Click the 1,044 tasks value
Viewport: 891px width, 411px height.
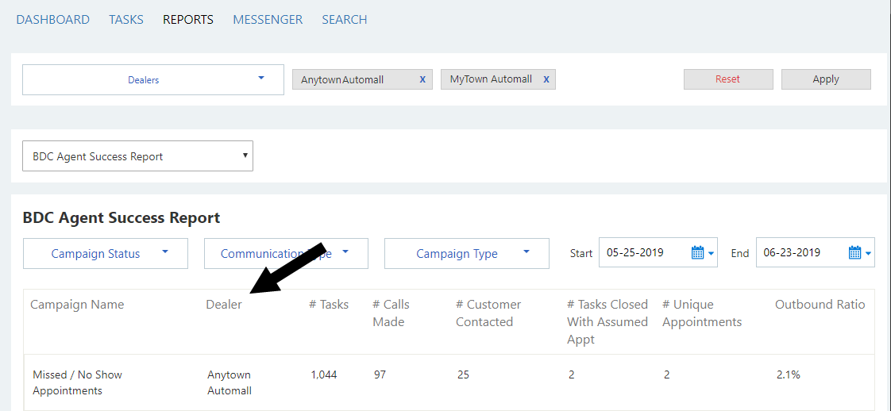point(324,375)
